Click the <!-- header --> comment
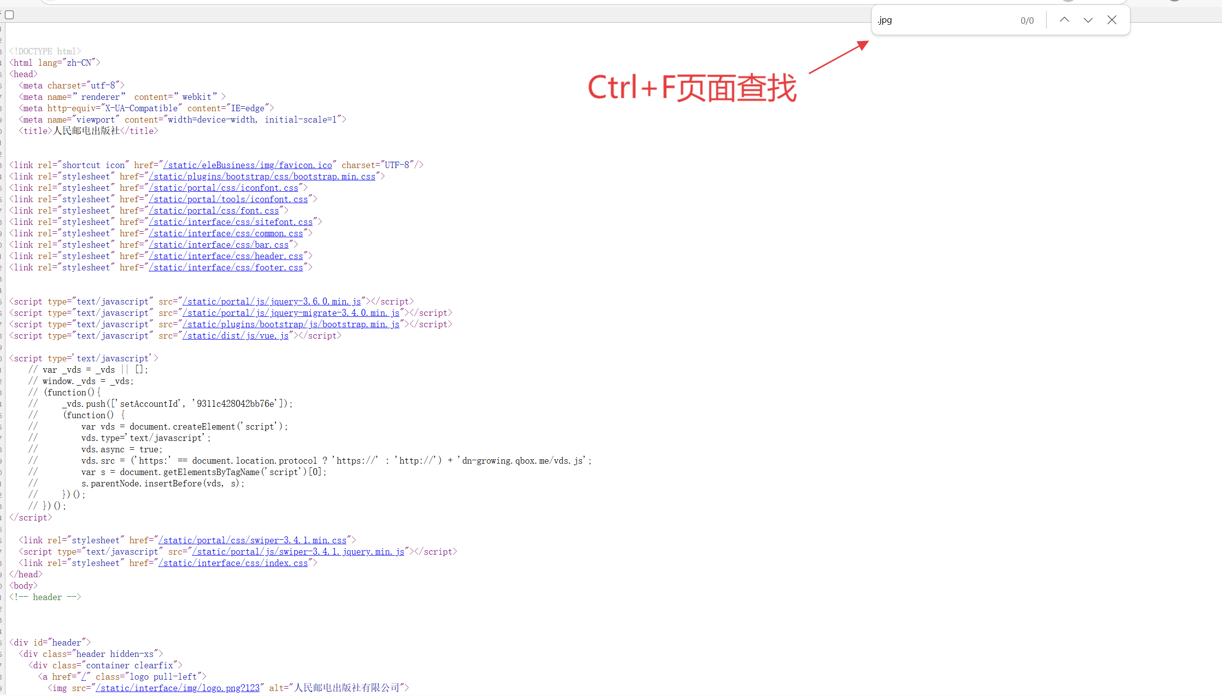1222x696 pixels. [45, 597]
